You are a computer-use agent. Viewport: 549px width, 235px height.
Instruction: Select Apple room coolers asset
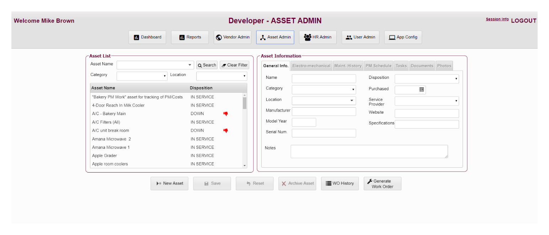click(x=166, y=164)
